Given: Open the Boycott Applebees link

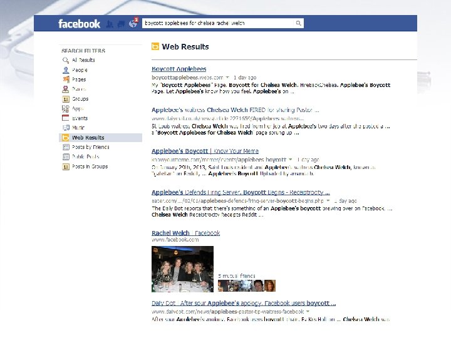Looking at the screenshot, I should [179, 69].
